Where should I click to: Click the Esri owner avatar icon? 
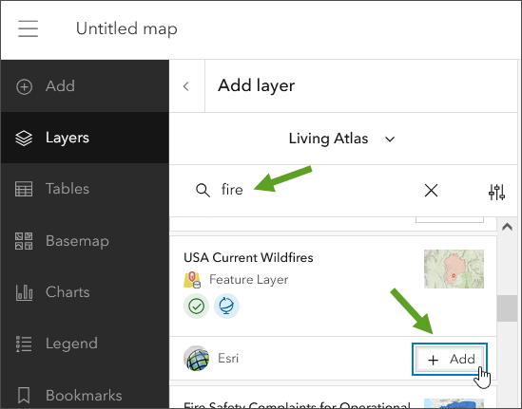click(x=197, y=358)
